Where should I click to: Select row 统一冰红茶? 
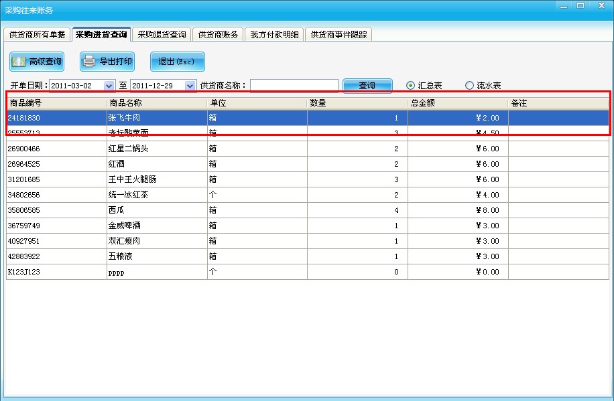click(308, 195)
